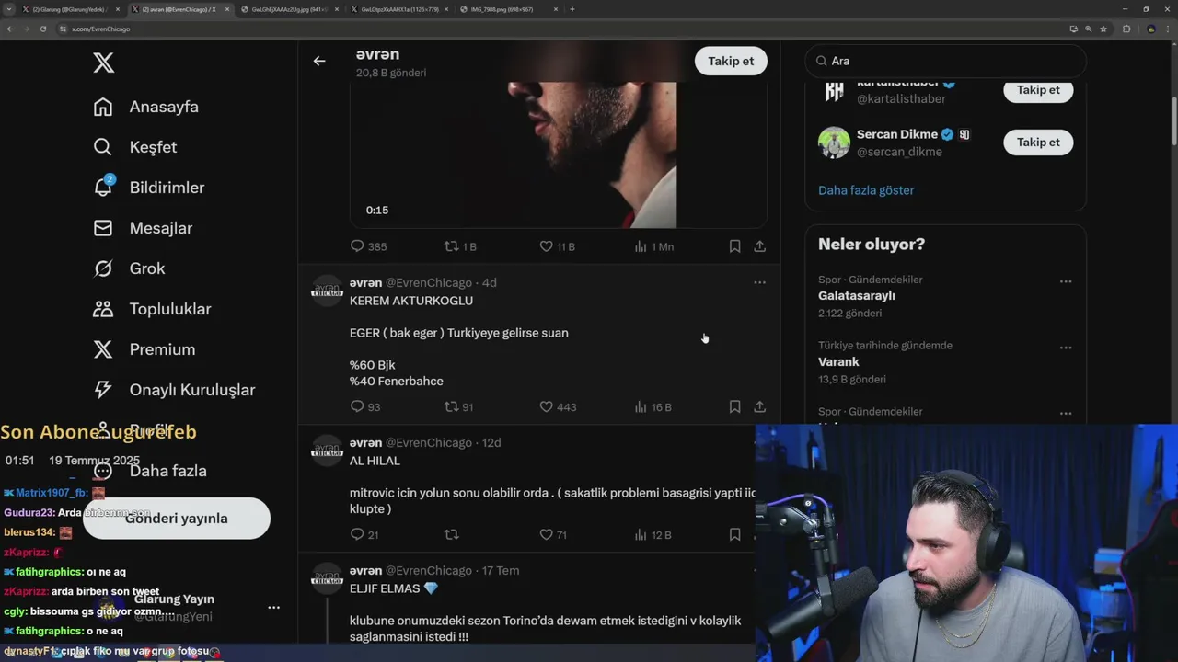The image size is (1178, 662).
Task: Follow əvrən with the top Takip et button
Action: click(x=731, y=61)
